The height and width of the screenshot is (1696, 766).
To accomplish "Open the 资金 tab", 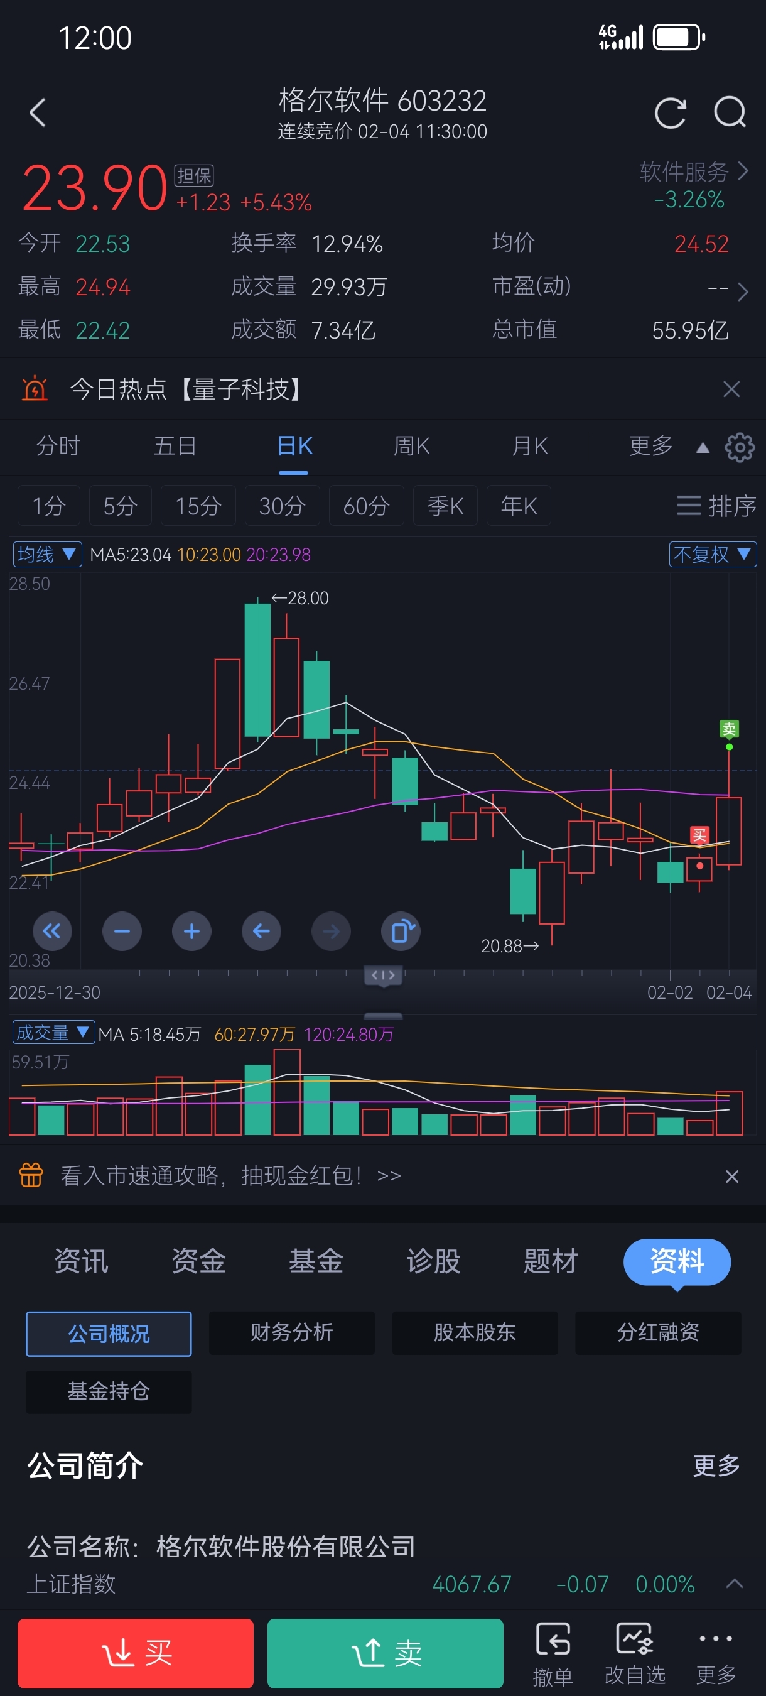I will point(198,1261).
